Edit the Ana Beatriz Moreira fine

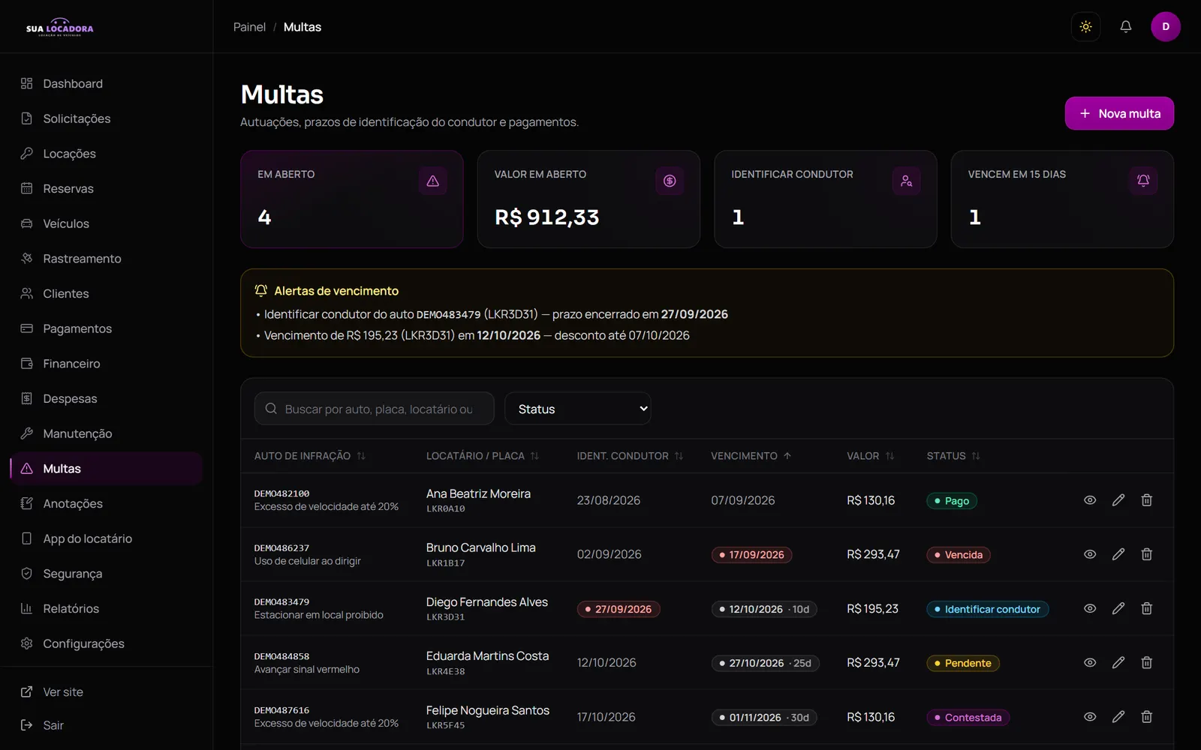tap(1118, 500)
